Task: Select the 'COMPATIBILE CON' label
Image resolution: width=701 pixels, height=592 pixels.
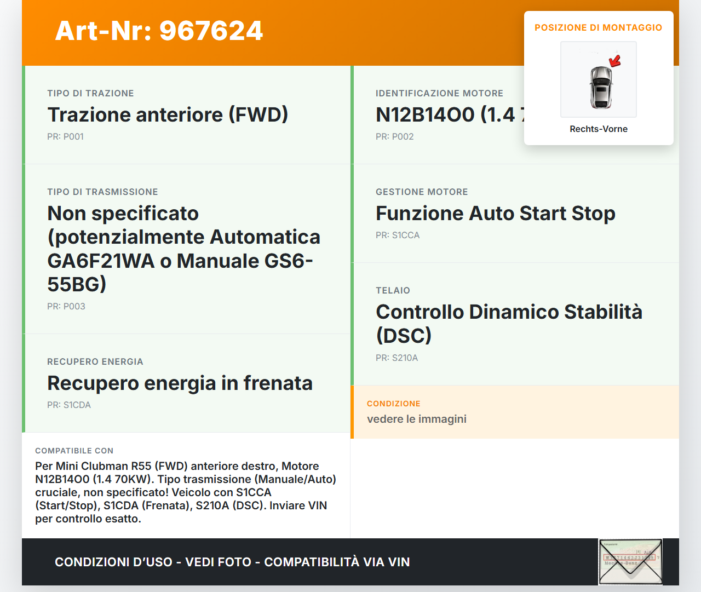Action: click(74, 451)
